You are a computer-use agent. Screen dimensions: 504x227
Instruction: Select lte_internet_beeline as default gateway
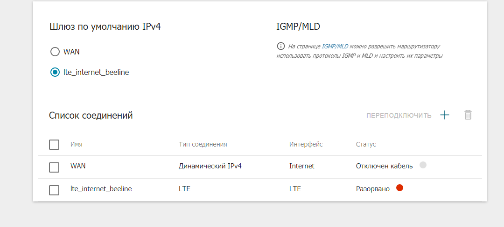tap(55, 72)
